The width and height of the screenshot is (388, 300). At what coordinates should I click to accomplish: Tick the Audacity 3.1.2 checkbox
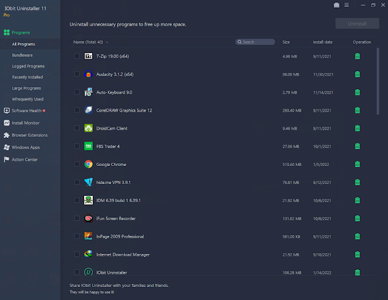click(x=77, y=74)
